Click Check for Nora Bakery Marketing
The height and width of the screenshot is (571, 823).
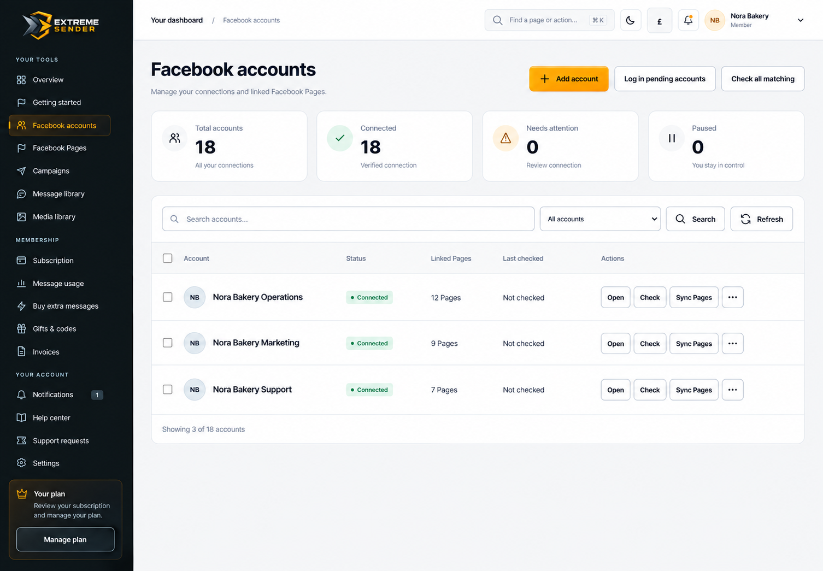(650, 344)
